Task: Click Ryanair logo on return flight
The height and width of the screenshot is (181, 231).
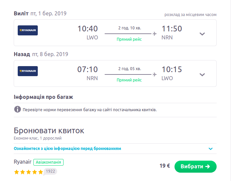Action: [x=28, y=71]
